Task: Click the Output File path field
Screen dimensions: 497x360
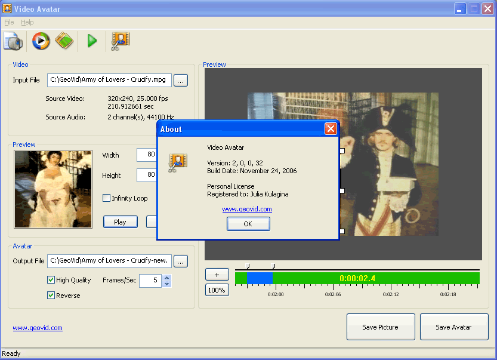Action: (109, 261)
